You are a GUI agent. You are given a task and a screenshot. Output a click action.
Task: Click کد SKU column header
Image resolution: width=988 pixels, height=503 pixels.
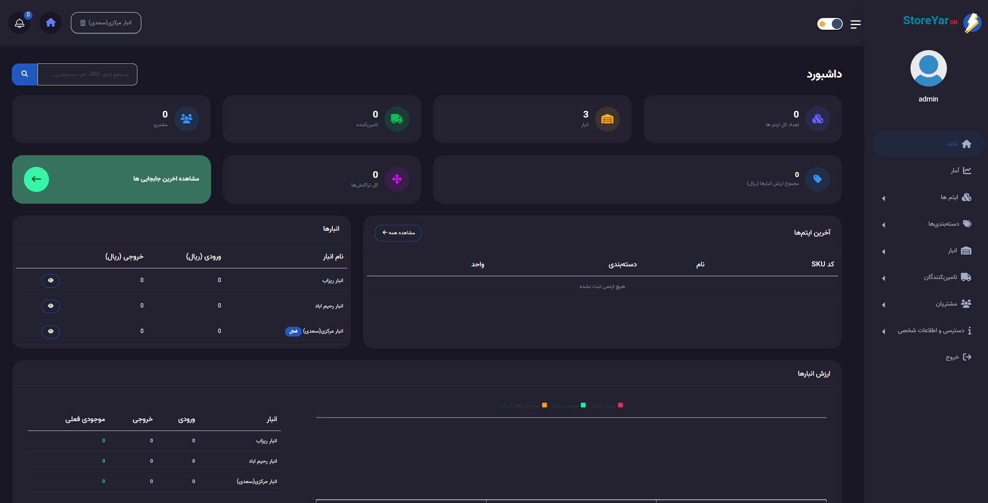pyautogui.click(x=822, y=264)
